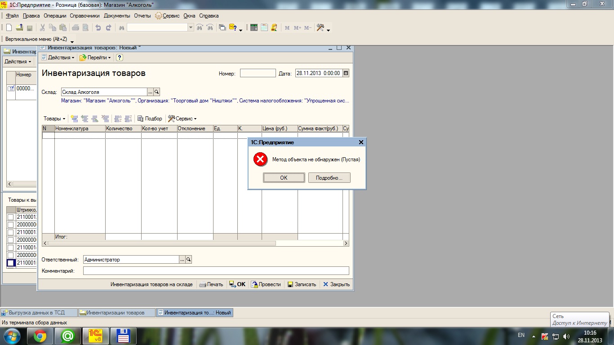Click the Redo arrow icon
The width and height of the screenshot is (614, 345).
click(108, 28)
